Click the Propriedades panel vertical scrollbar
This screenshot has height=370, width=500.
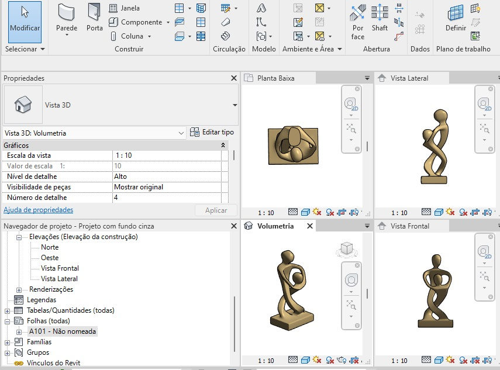coord(234,155)
